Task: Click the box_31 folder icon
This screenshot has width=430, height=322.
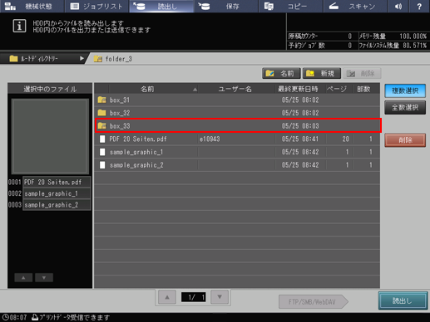Action: pyautogui.click(x=101, y=100)
